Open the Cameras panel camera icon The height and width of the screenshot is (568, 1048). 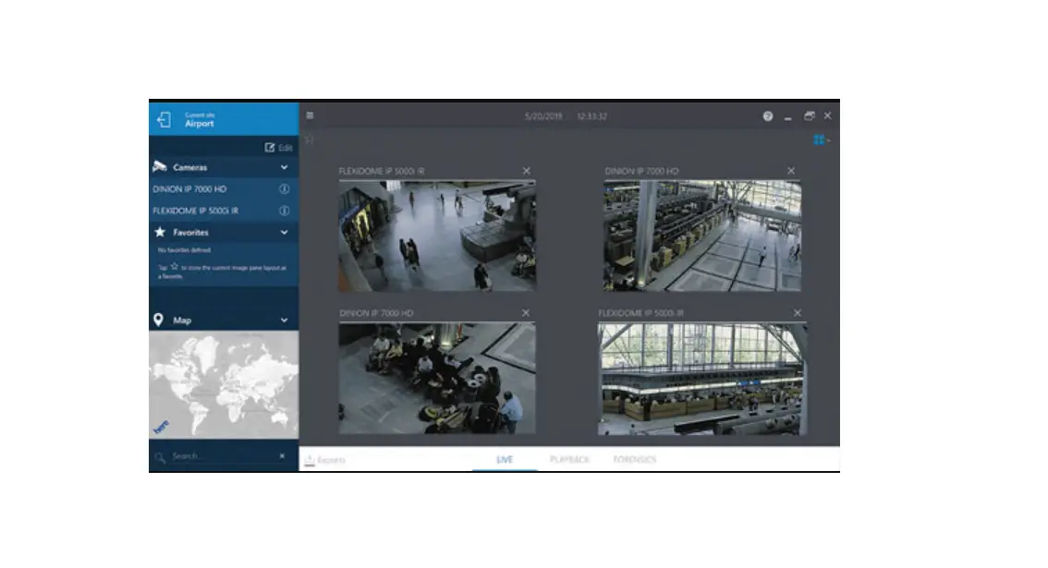tap(161, 166)
